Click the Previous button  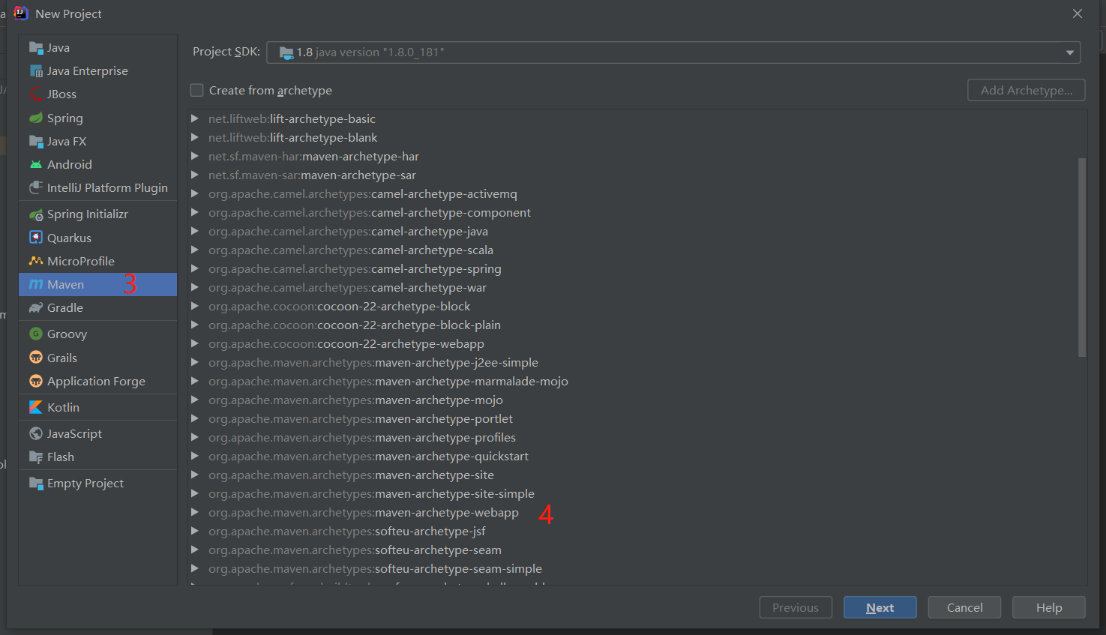click(796, 607)
